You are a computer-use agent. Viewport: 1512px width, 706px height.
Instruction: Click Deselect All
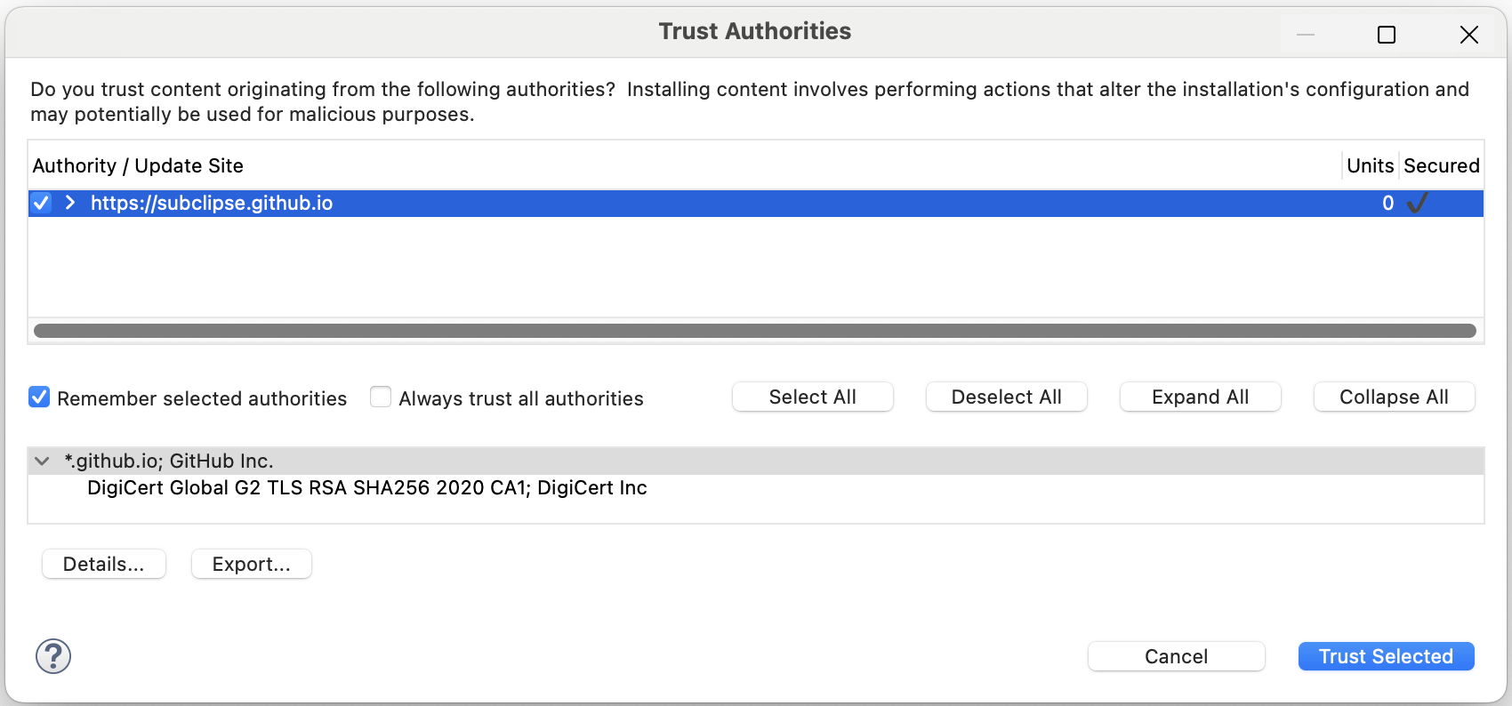coord(1006,397)
